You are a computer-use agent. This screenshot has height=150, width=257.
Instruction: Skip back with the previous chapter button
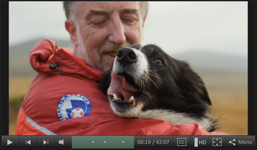click(28, 142)
